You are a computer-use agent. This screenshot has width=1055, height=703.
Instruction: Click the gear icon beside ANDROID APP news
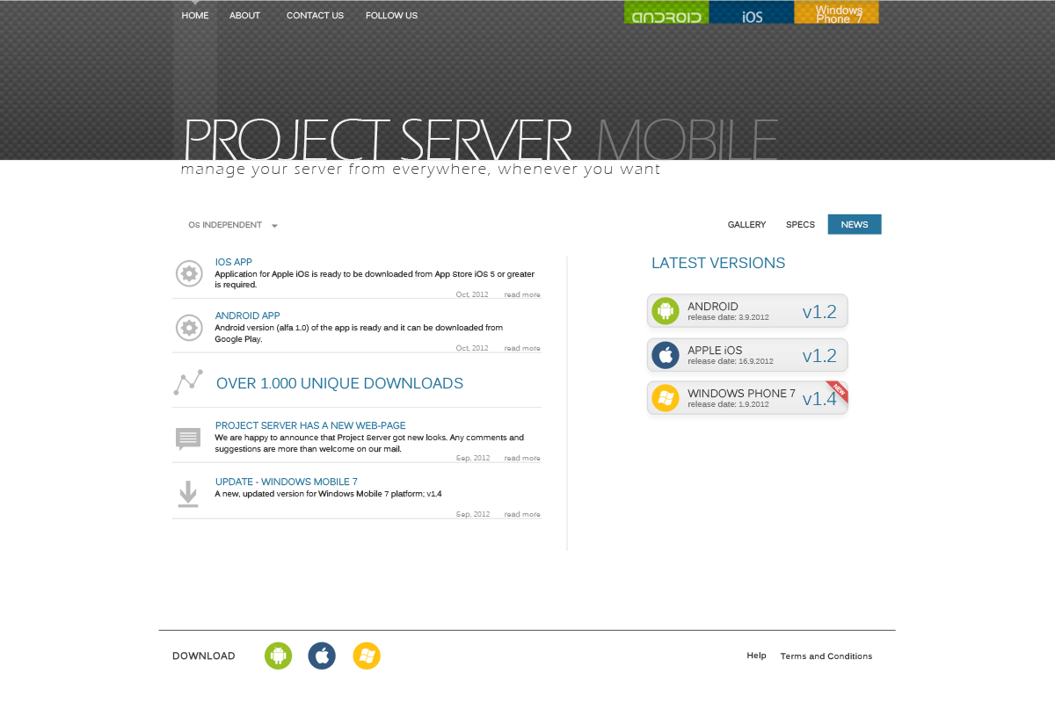point(189,328)
